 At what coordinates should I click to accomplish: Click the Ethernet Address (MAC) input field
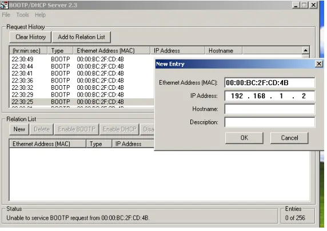click(270, 83)
